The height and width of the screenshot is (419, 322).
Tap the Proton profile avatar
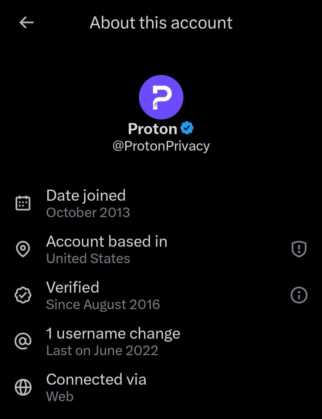[161, 97]
